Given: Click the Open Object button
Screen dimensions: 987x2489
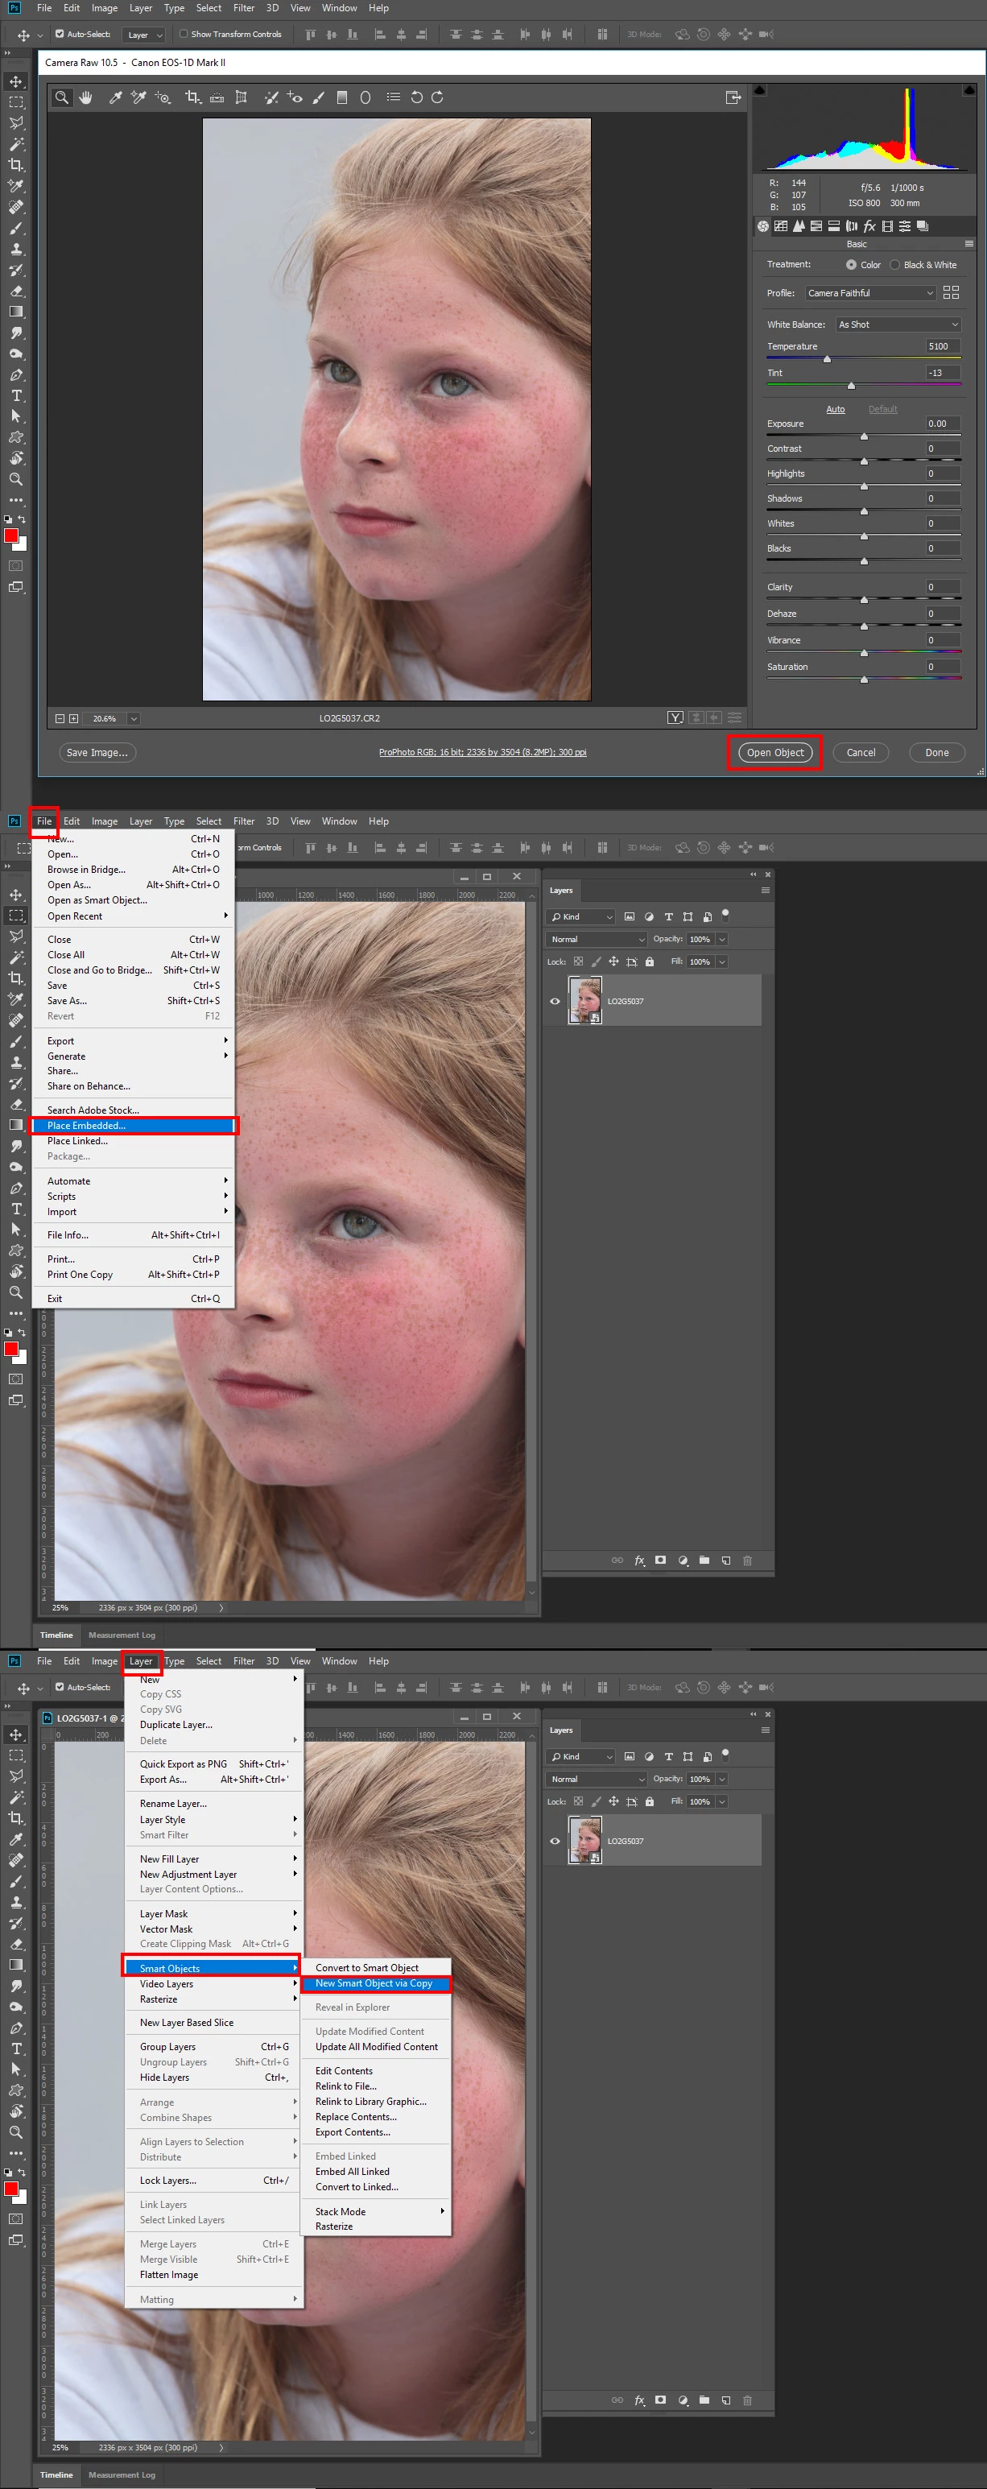Looking at the screenshot, I should coord(774,753).
